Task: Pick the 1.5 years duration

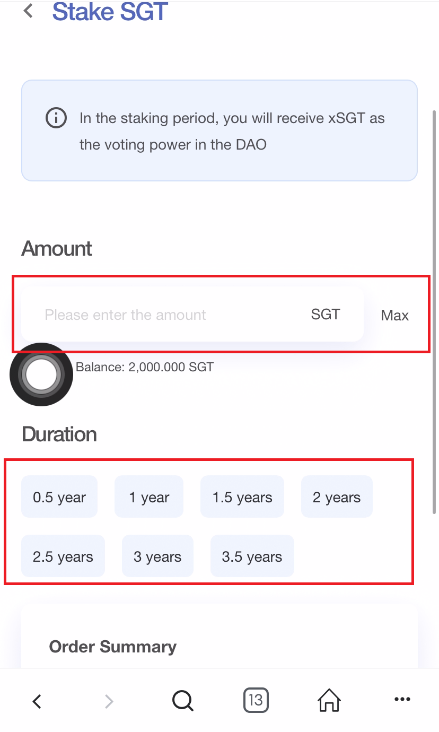Action: [242, 497]
